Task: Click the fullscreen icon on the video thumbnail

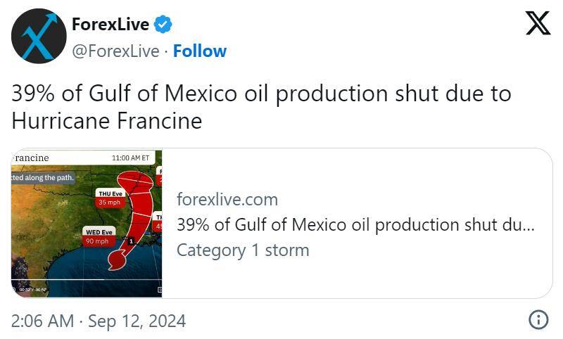Action: pos(160,290)
